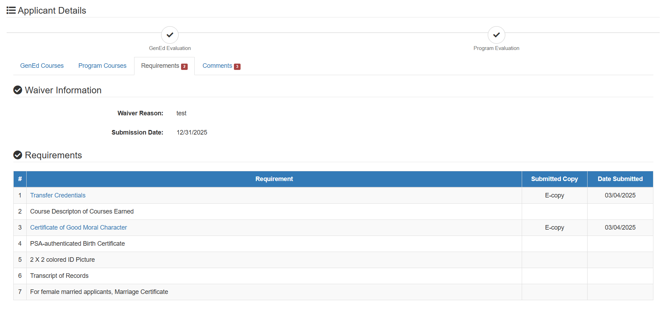Click the Date Submitted column header
The image size is (666, 310).
click(620, 179)
